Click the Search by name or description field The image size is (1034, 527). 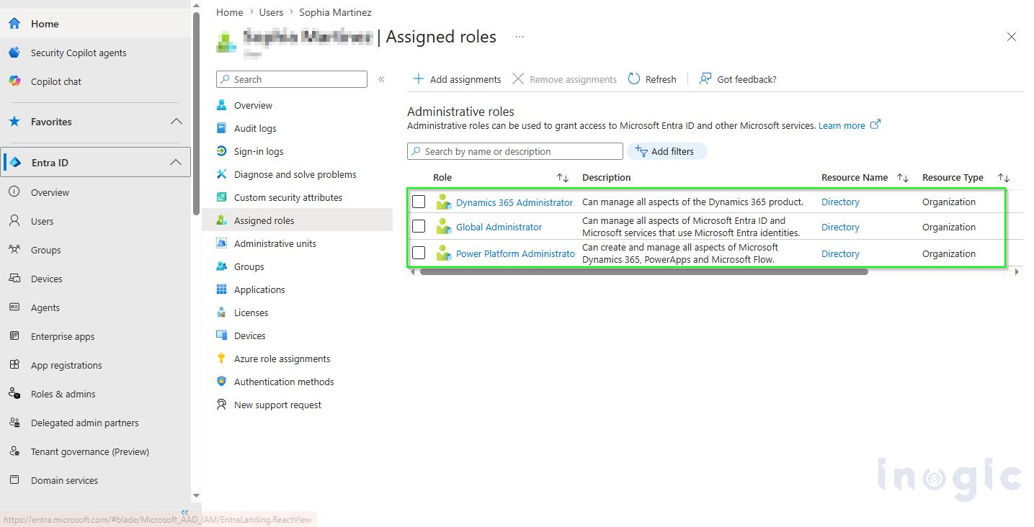click(x=514, y=151)
